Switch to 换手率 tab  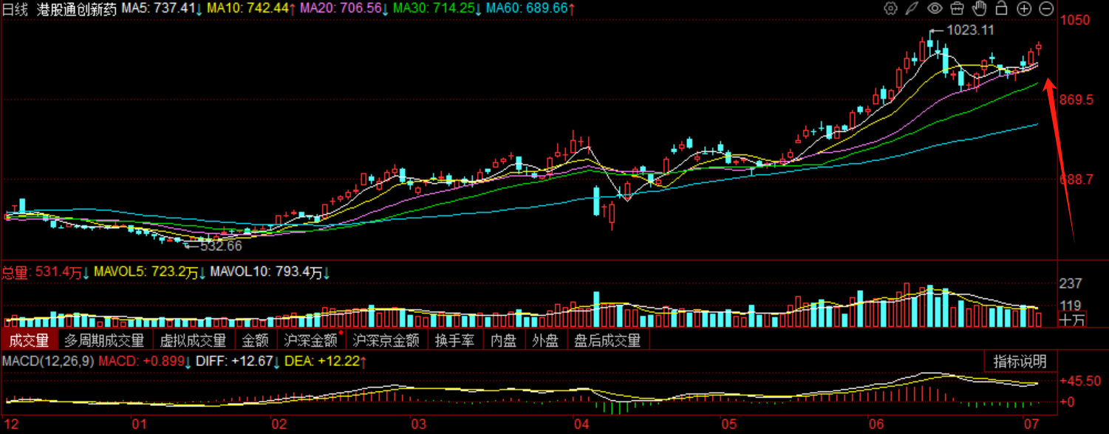click(x=454, y=340)
